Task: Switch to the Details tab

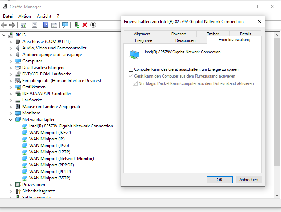Action: click(x=245, y=34)
